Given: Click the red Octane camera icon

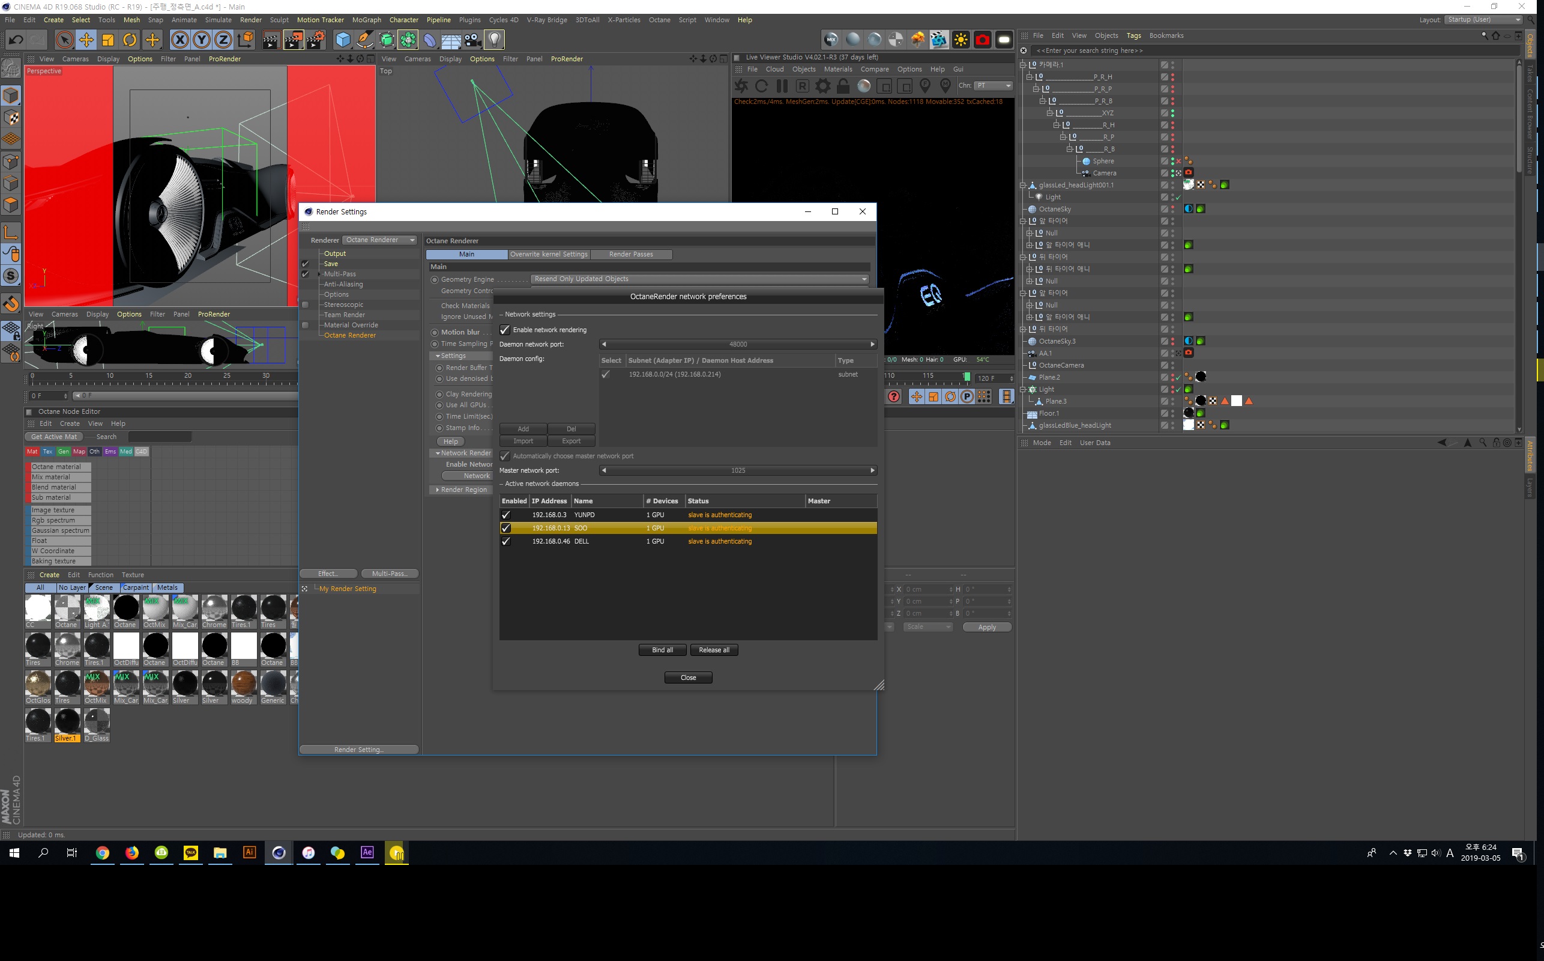Looking at the screenshot, I should (x=983, y=40).
